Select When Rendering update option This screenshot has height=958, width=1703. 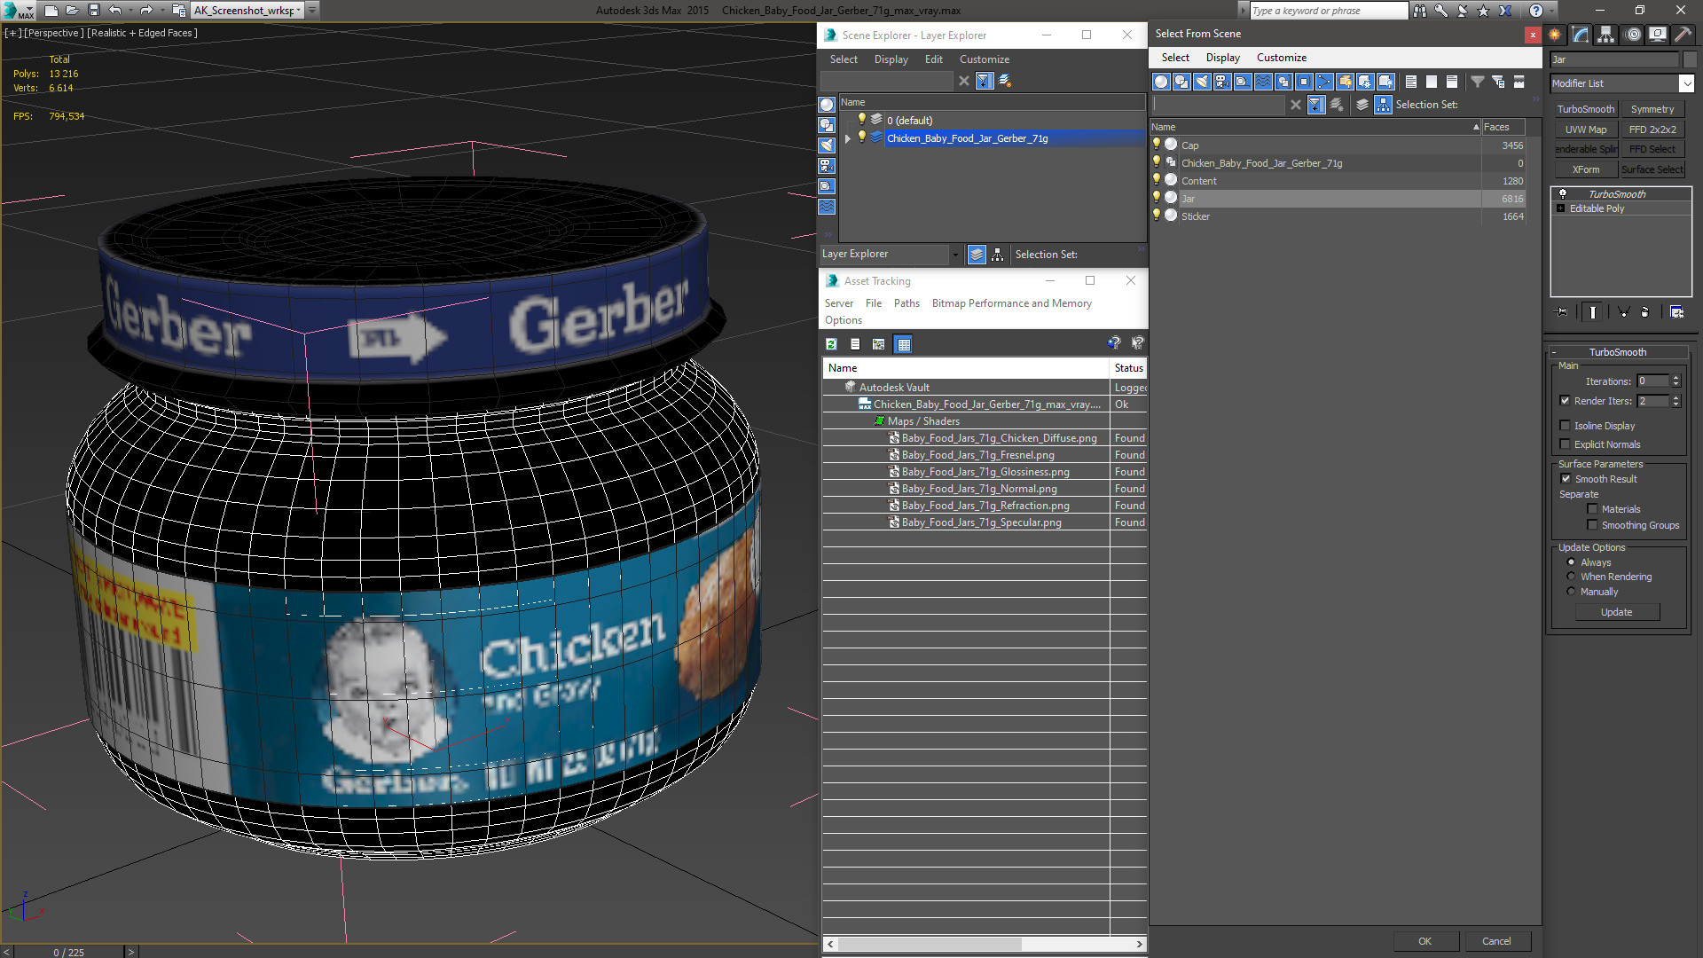[x=1571, y=577]
